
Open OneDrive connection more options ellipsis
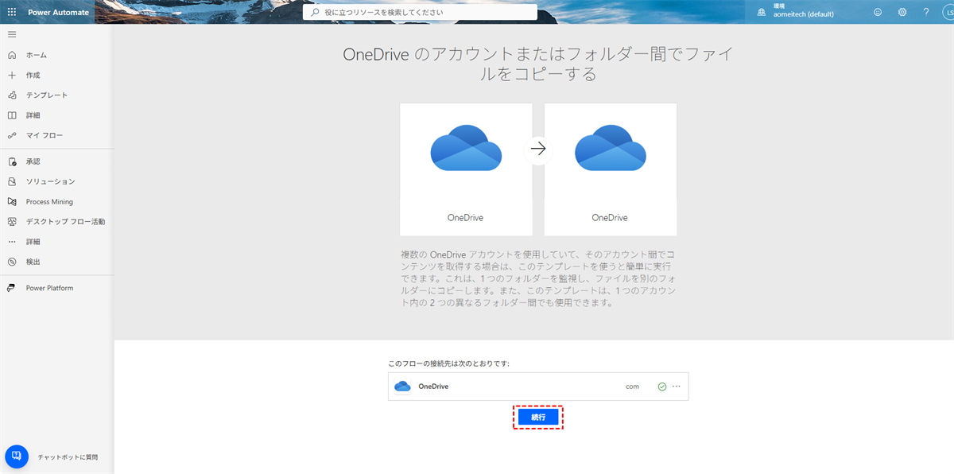[x=677, y=387]
